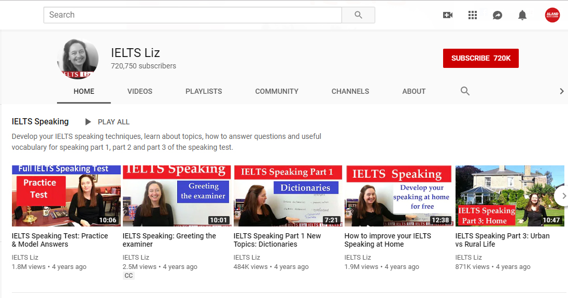The height and width of the screenshot is (298, 568).
Task: Click the search magnifier button
Action: tap(358, 15)
